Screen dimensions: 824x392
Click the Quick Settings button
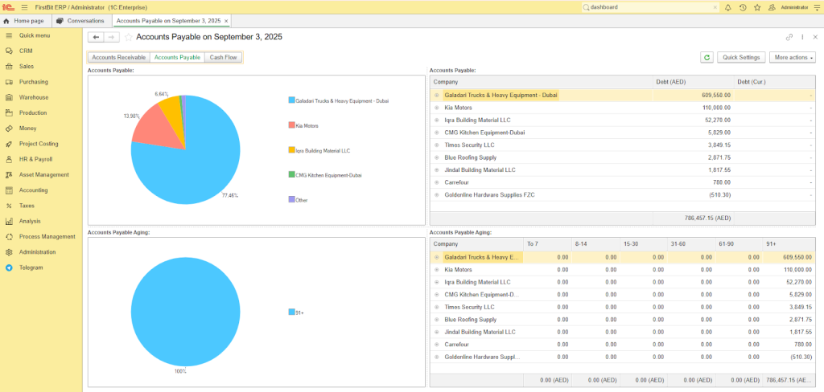741,57
